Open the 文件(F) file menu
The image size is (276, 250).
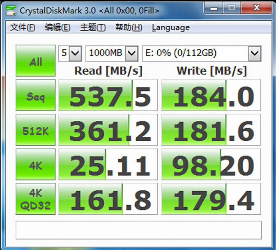23,28
